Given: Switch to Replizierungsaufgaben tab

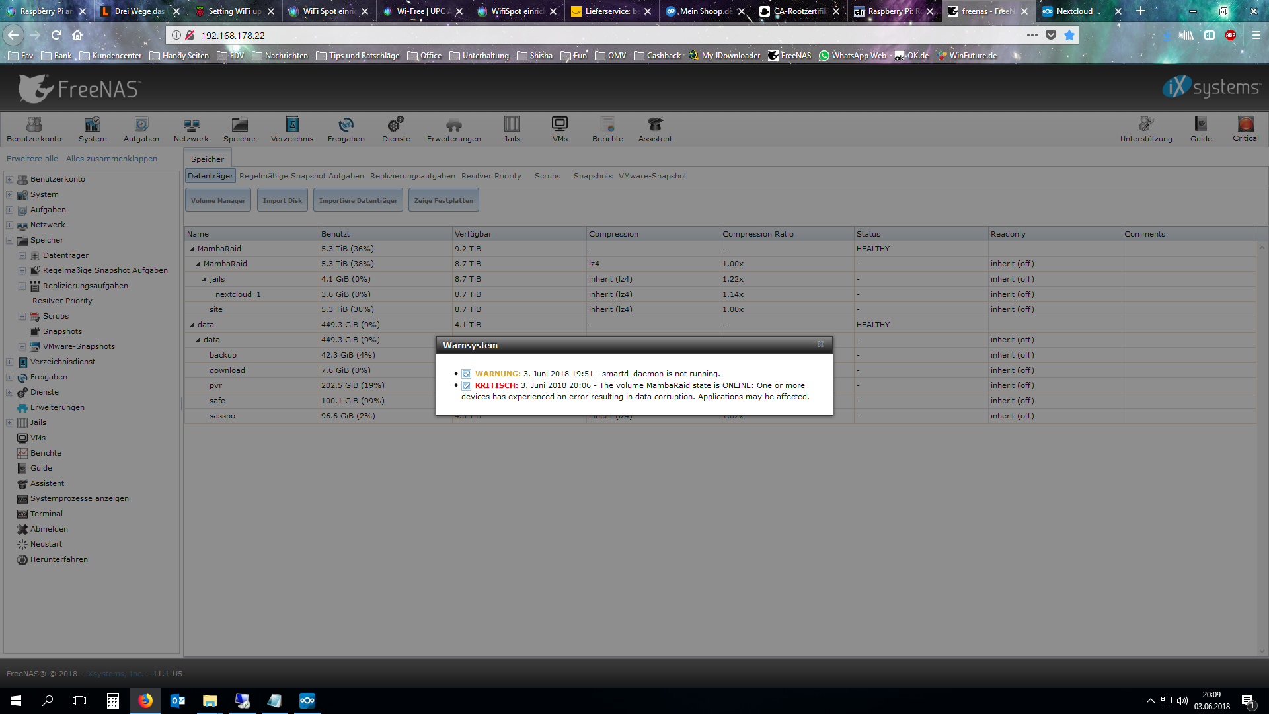Looking at the screenshot, I should tap(412, 176).
